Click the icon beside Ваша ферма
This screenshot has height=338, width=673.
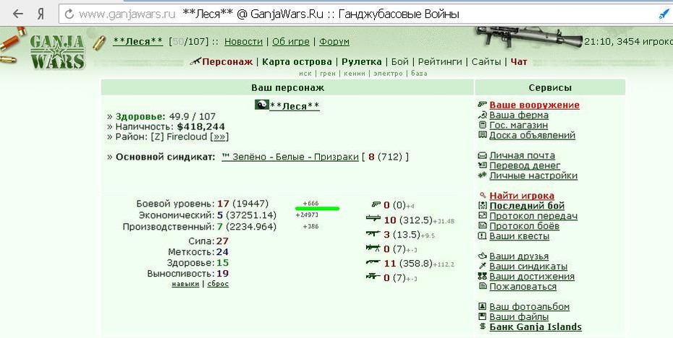coord(482,115)
